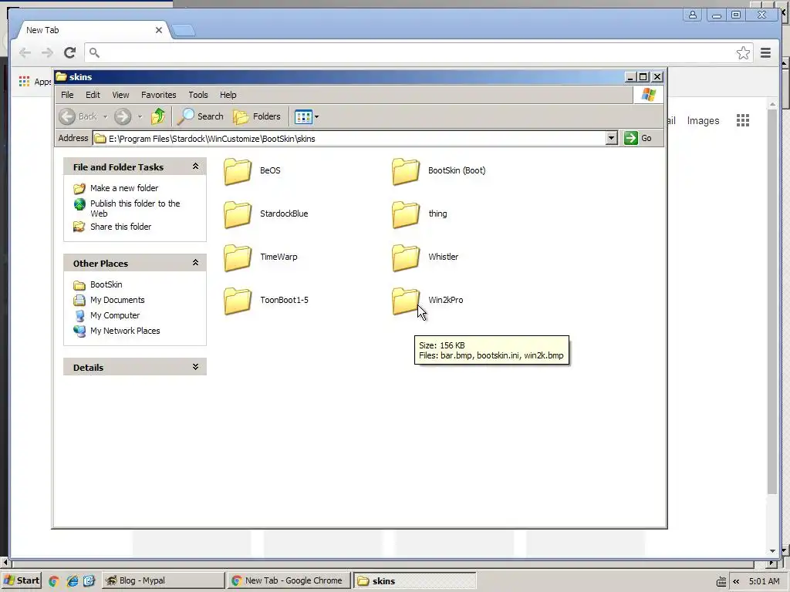Open the Search pane in Explorer
This screenshot has height=592, width=790.
click(201, 116)
